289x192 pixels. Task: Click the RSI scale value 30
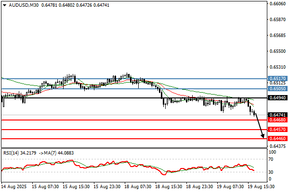pyautogui.click(x=271, y=172)
